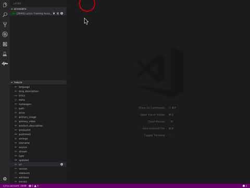Viewport: 250px width, 188px height.
Task: Select the updated field
Action: pyautogui.click(x=23, y=160)
